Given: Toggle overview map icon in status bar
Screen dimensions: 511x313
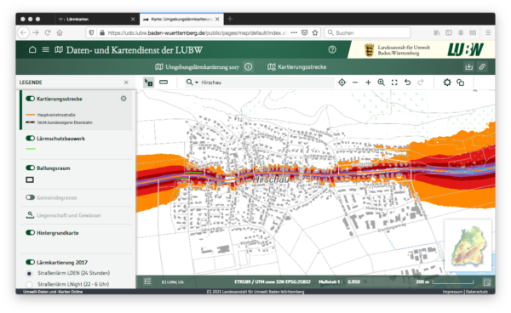Looking at the screenshot, I should (x=487, y=282).
